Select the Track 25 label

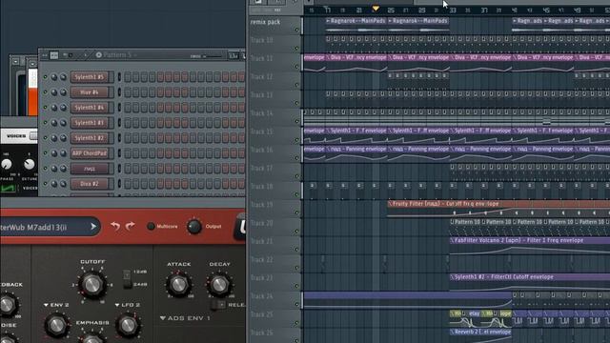coord(261,314)
